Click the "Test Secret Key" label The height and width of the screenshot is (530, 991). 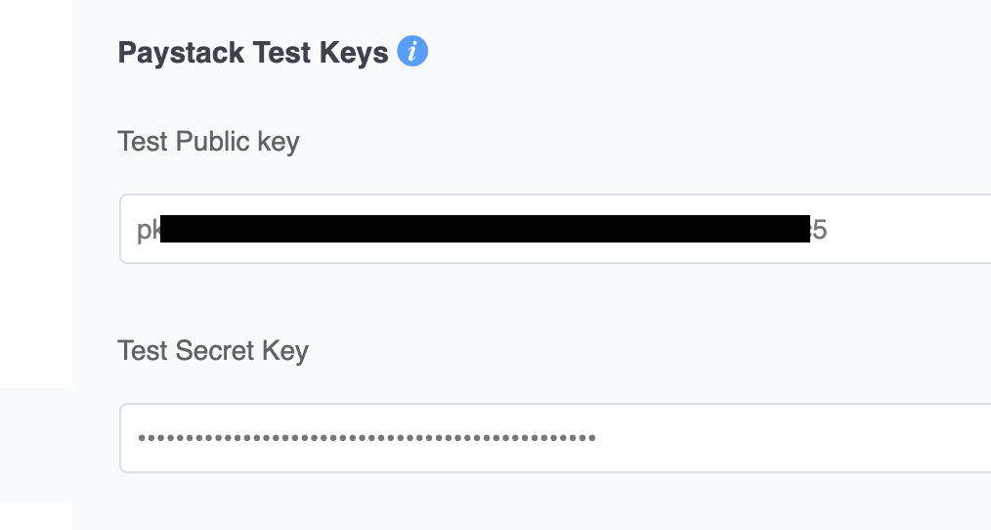tap(213, 350)
